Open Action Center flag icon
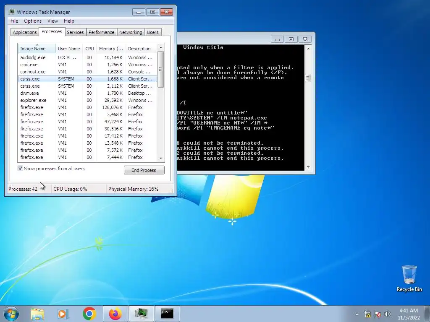 (x=378, y=314)
